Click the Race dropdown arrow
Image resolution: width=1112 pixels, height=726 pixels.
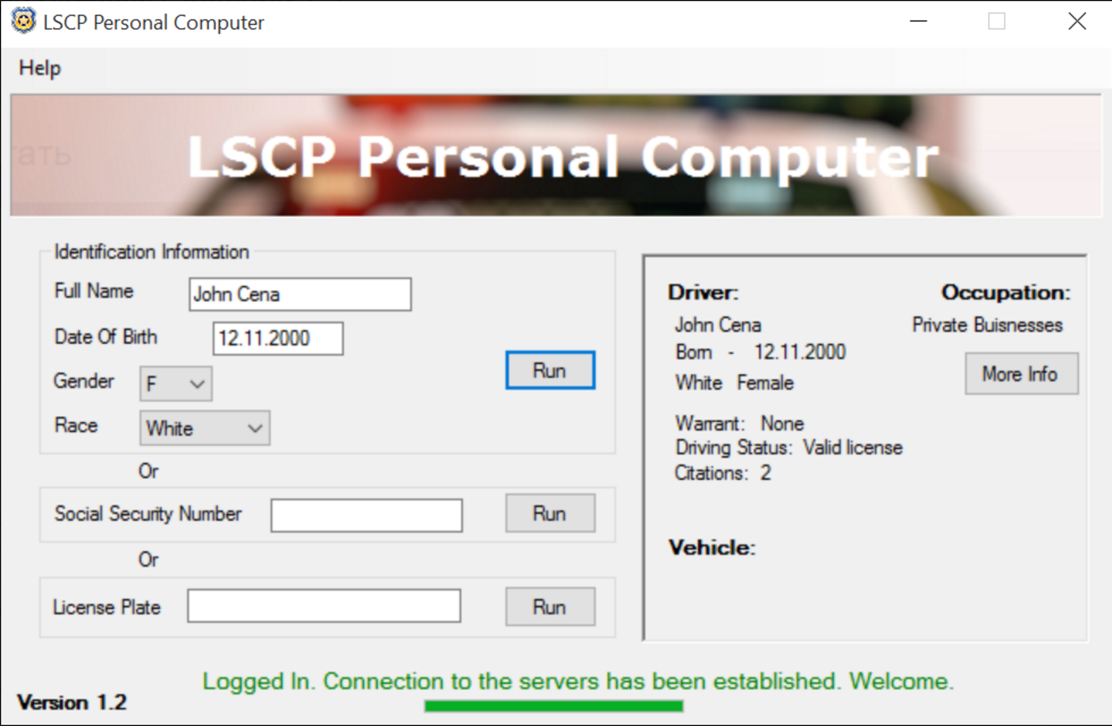coord(255,428)
